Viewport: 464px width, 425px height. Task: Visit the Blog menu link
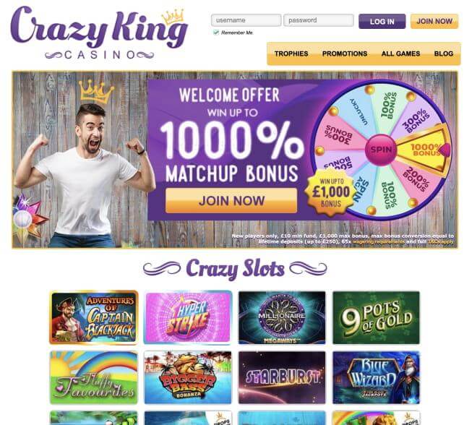click(x=444, y=53)
